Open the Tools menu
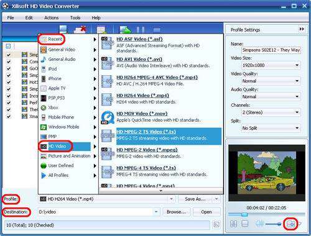Screen dimensions: 311x236 pyautogui.click(x=75, y=18)
